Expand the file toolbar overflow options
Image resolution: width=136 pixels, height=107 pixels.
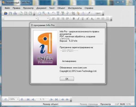pyautogui.click(x=34, y=14)
